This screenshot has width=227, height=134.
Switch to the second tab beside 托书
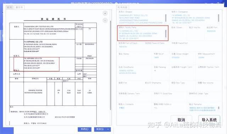(x=19, y=7)
